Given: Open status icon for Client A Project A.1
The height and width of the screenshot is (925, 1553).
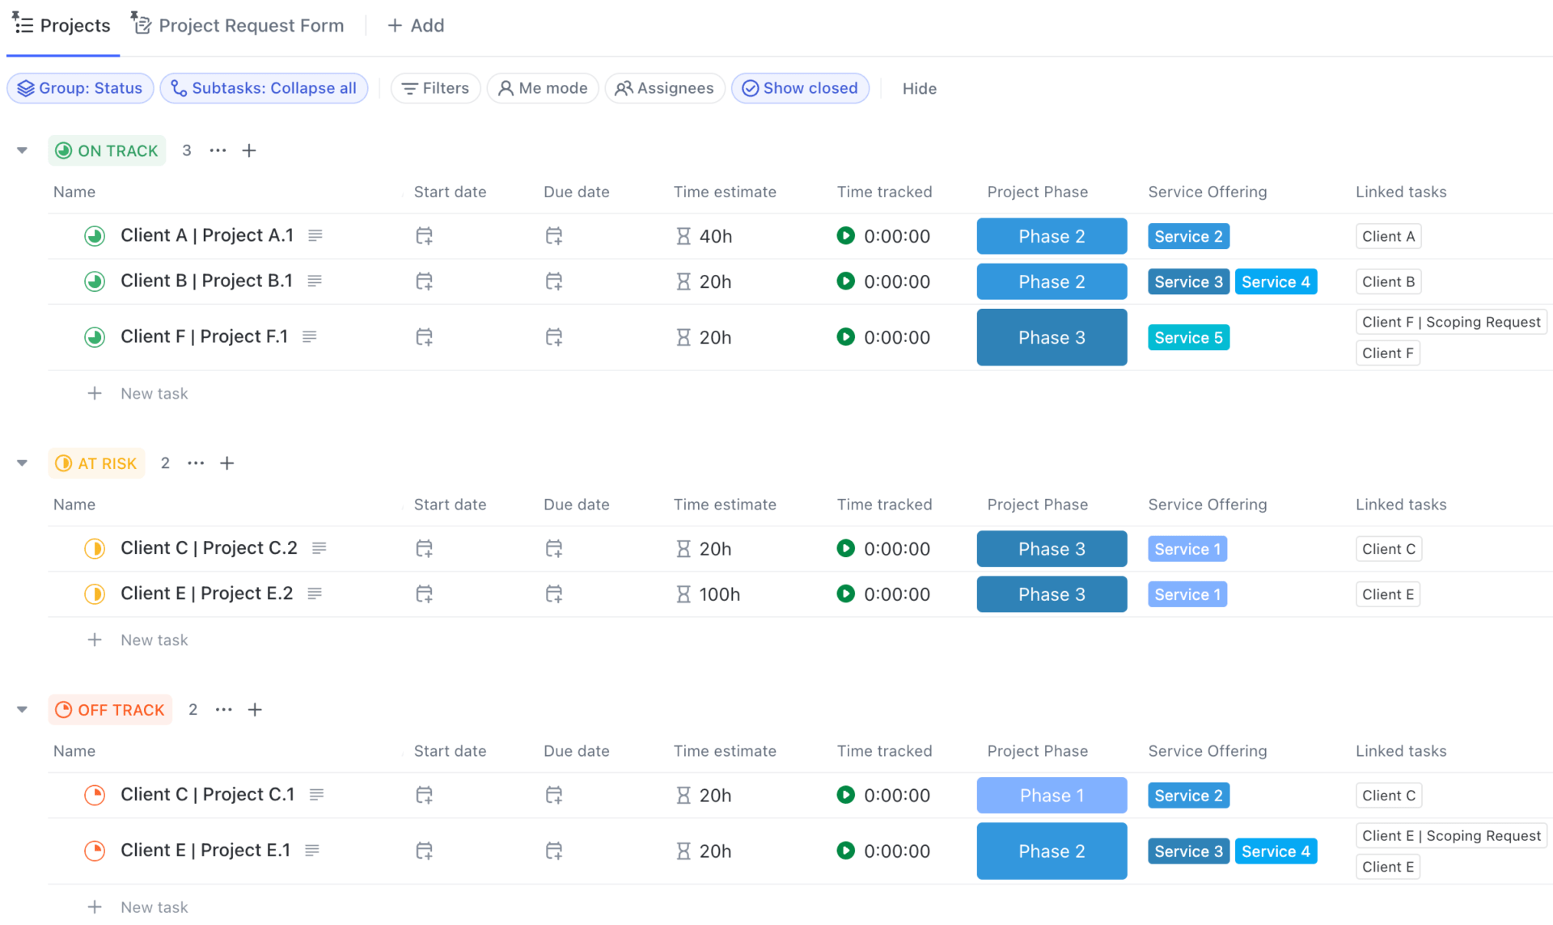Looking at the screenshot, I should (95, 236).
